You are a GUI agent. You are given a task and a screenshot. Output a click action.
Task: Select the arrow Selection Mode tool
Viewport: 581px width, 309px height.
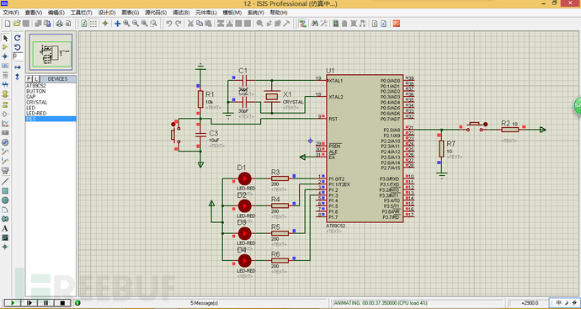[x=5, y=38]
